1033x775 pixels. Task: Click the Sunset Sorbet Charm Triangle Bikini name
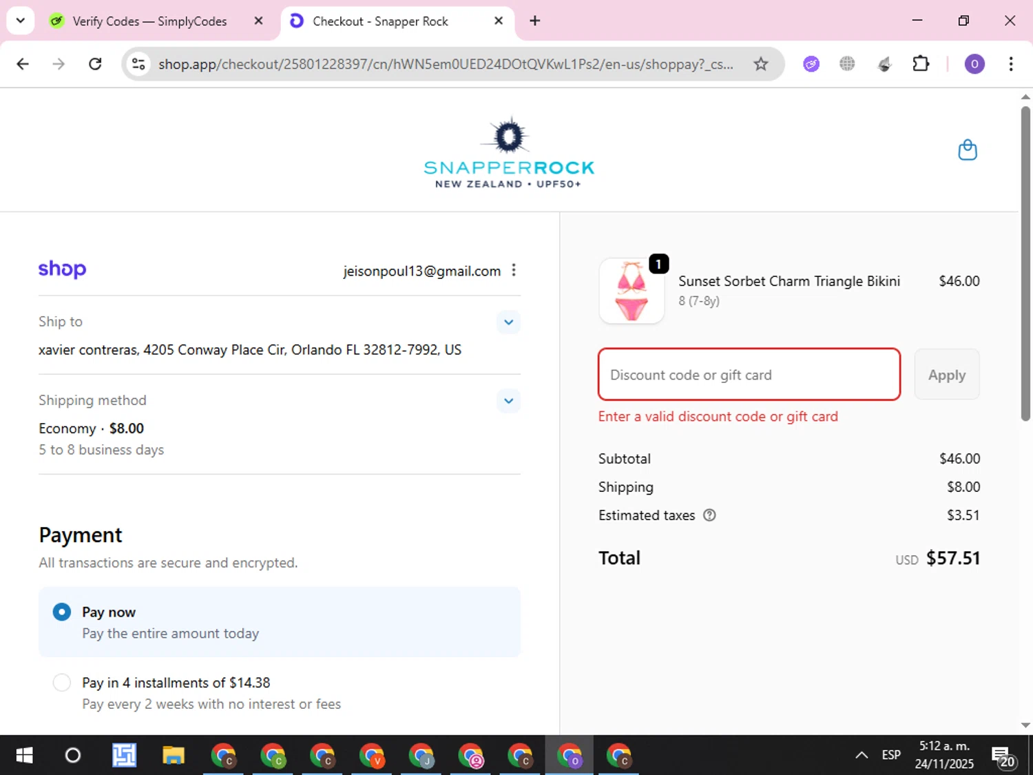789,281
